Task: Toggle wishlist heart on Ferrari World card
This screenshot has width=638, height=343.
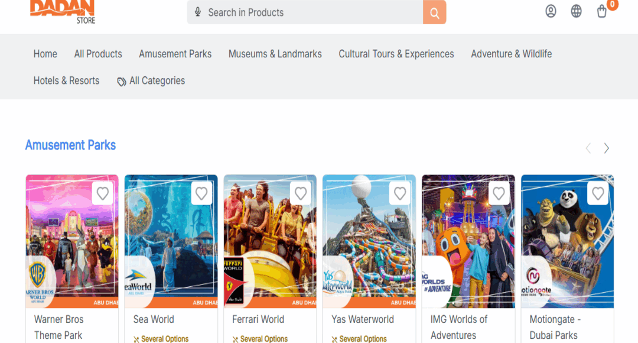Action: pos(301,193)
